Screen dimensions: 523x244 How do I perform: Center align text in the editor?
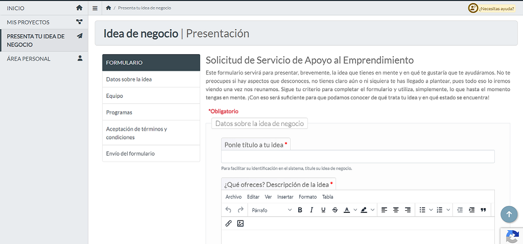[x=396, y=210]
